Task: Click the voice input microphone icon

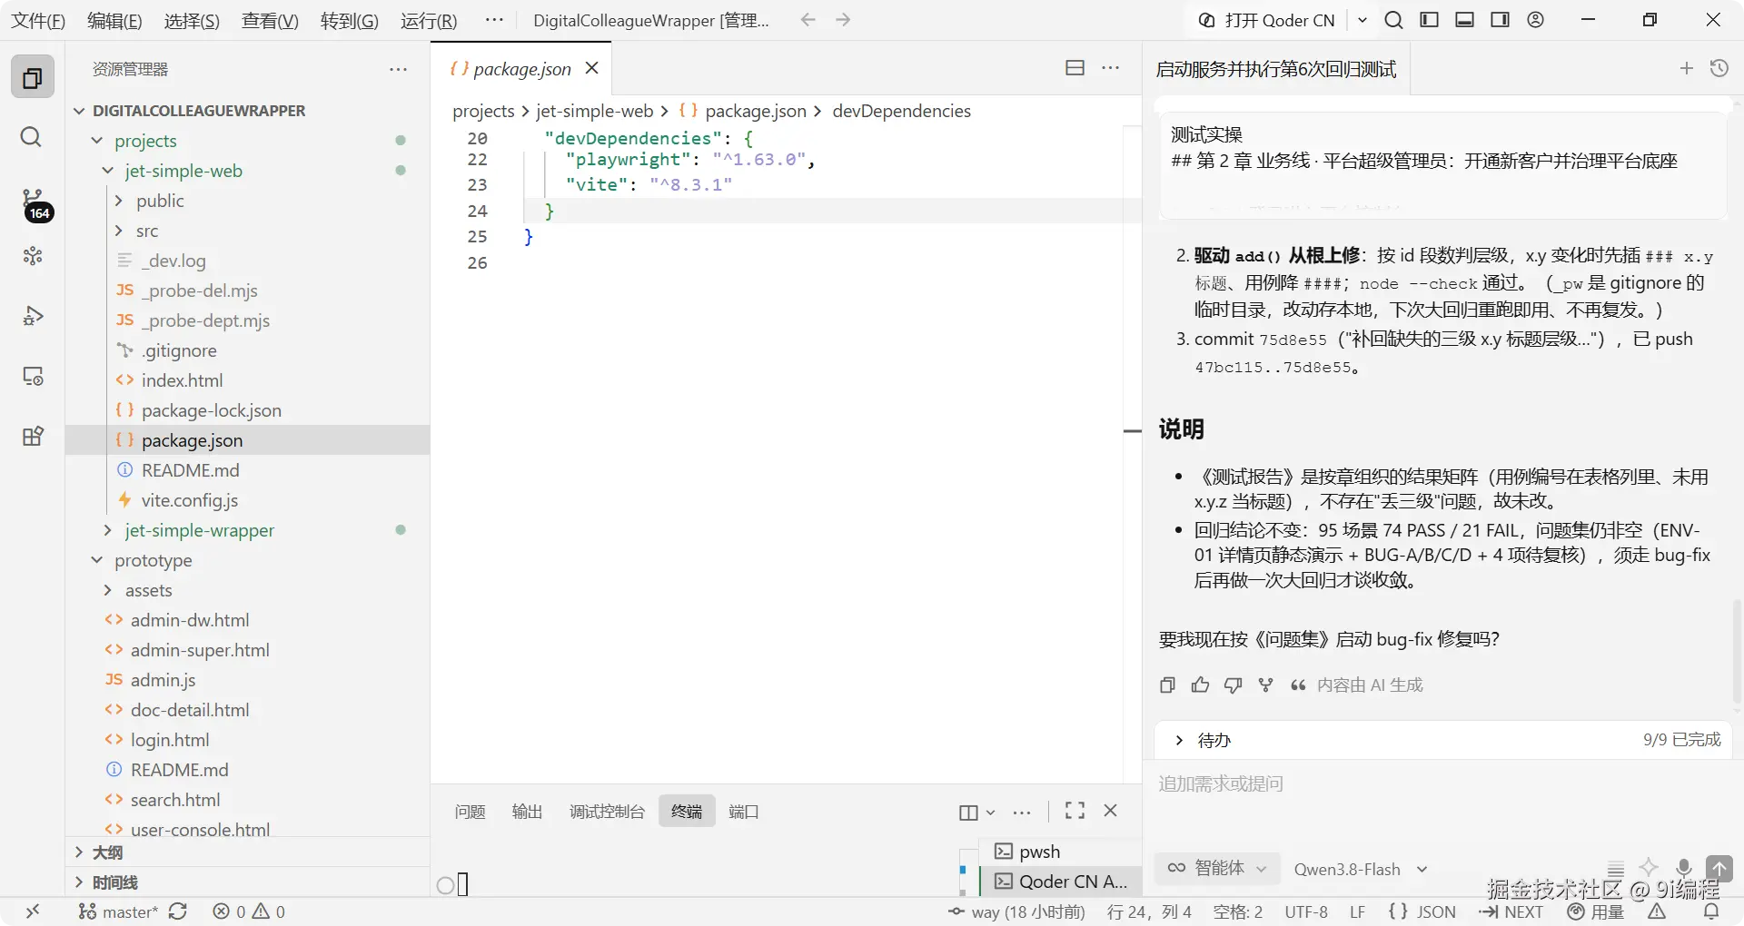Action: pyautogui.click(x=1684, y=868)
